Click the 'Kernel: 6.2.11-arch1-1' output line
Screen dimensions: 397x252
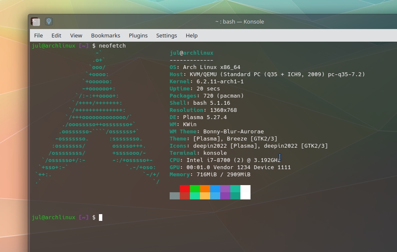(206, 82)
